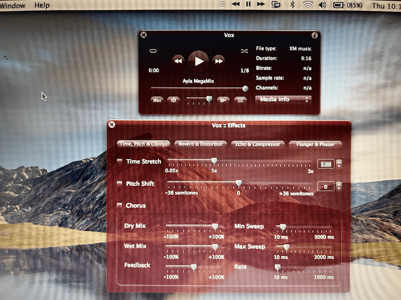Click the Dry Mix slider handle
The width and height of the screenshot is (401, 300).
click(215, 226)
